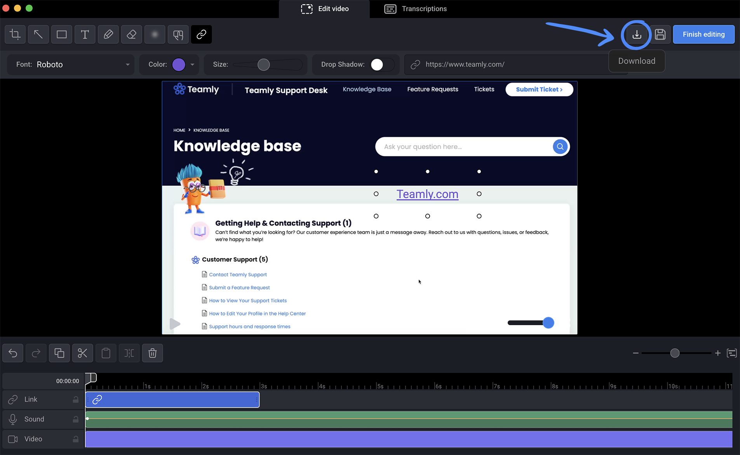740x455 pixels.
Task: Zoom out the timeline with minus
Action: point(636,353)
